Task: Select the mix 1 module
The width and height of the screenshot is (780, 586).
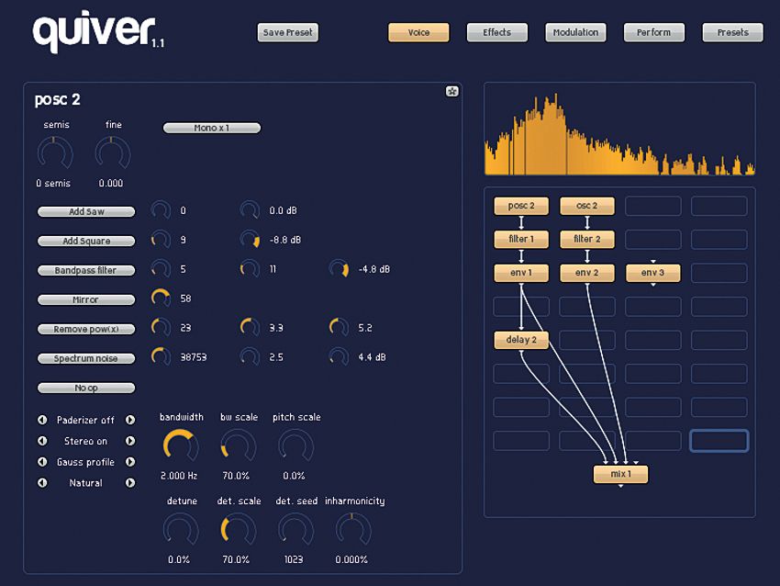Action: click(x=621, y=475)
